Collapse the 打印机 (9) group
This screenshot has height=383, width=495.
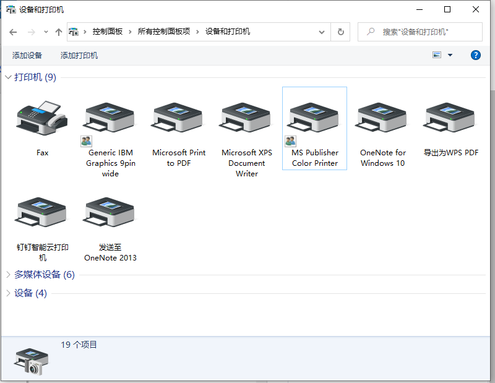pos(9,77)
